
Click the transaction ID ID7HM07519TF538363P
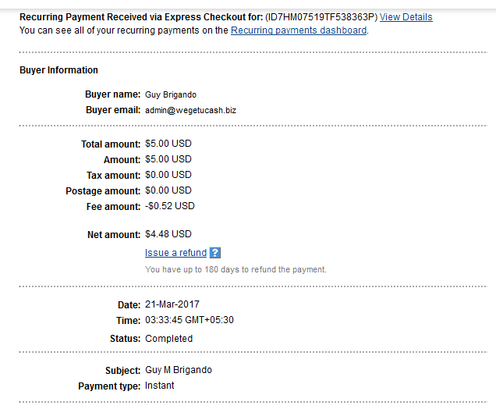click(321, 17)
